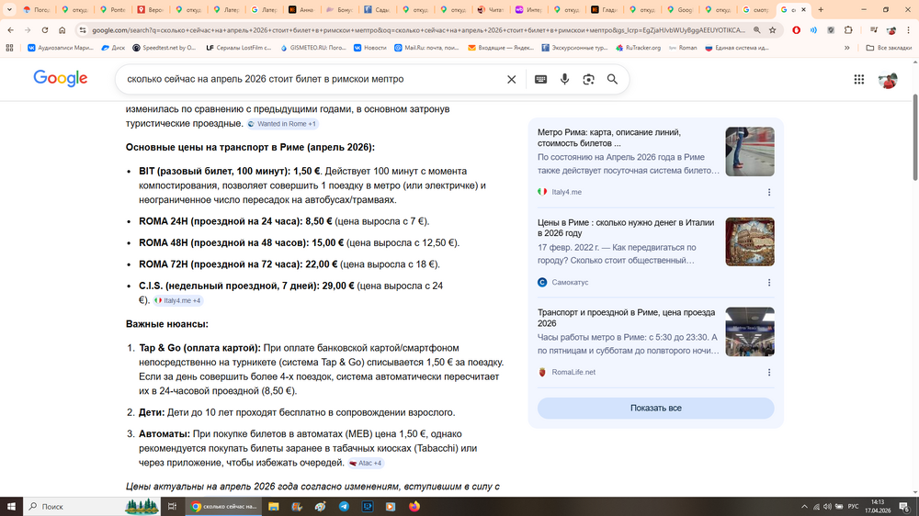
Task: Click the magnifier search submit icon
Action: [x=612, y=80]
